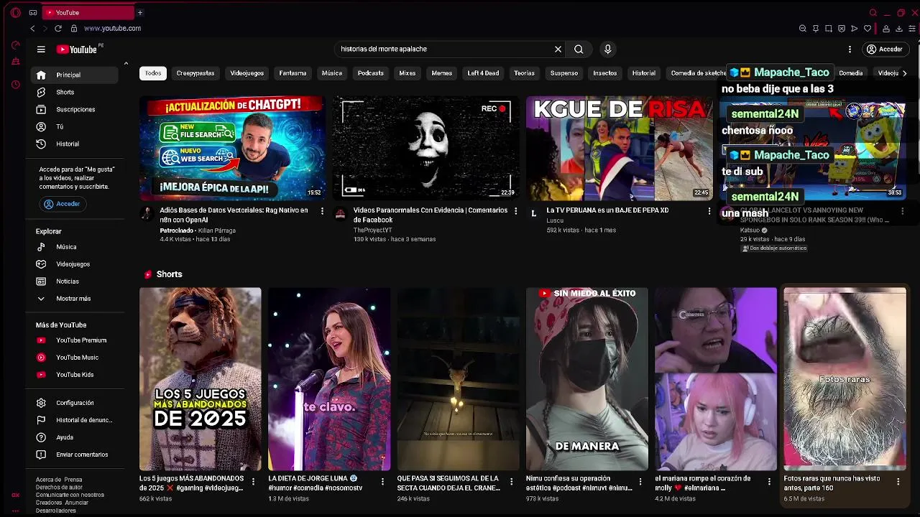The height and width of the screenshot is (517, 920).
Task: Click the www.youtube.com address bar
Action: 112,29
